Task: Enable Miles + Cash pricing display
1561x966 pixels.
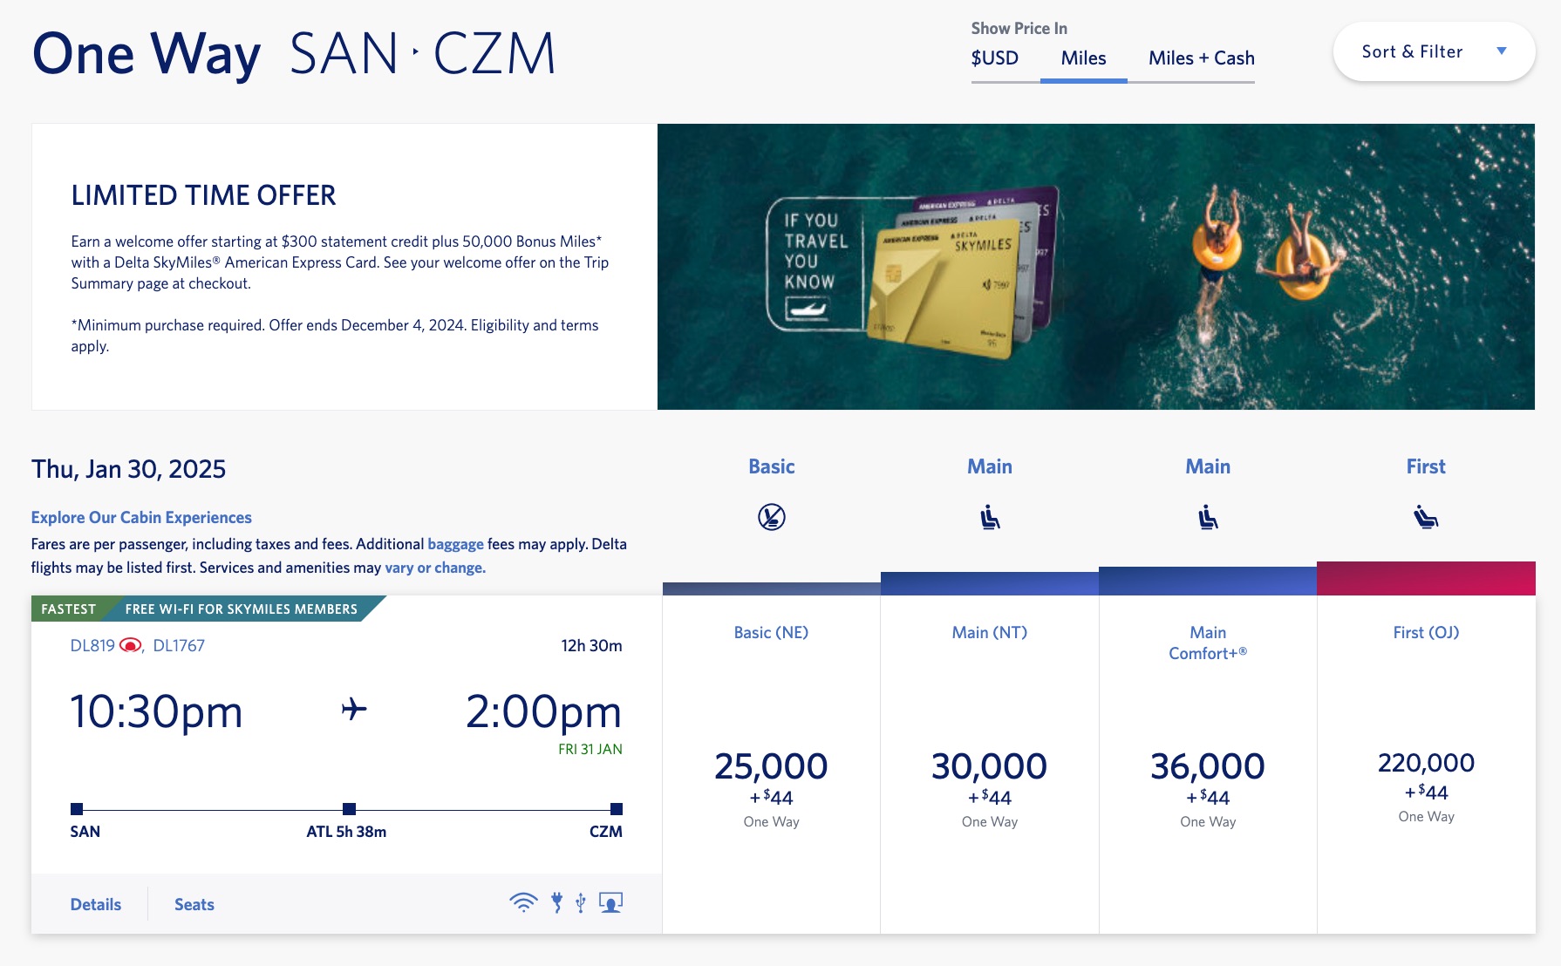Action: click(x=1201, y=58)
